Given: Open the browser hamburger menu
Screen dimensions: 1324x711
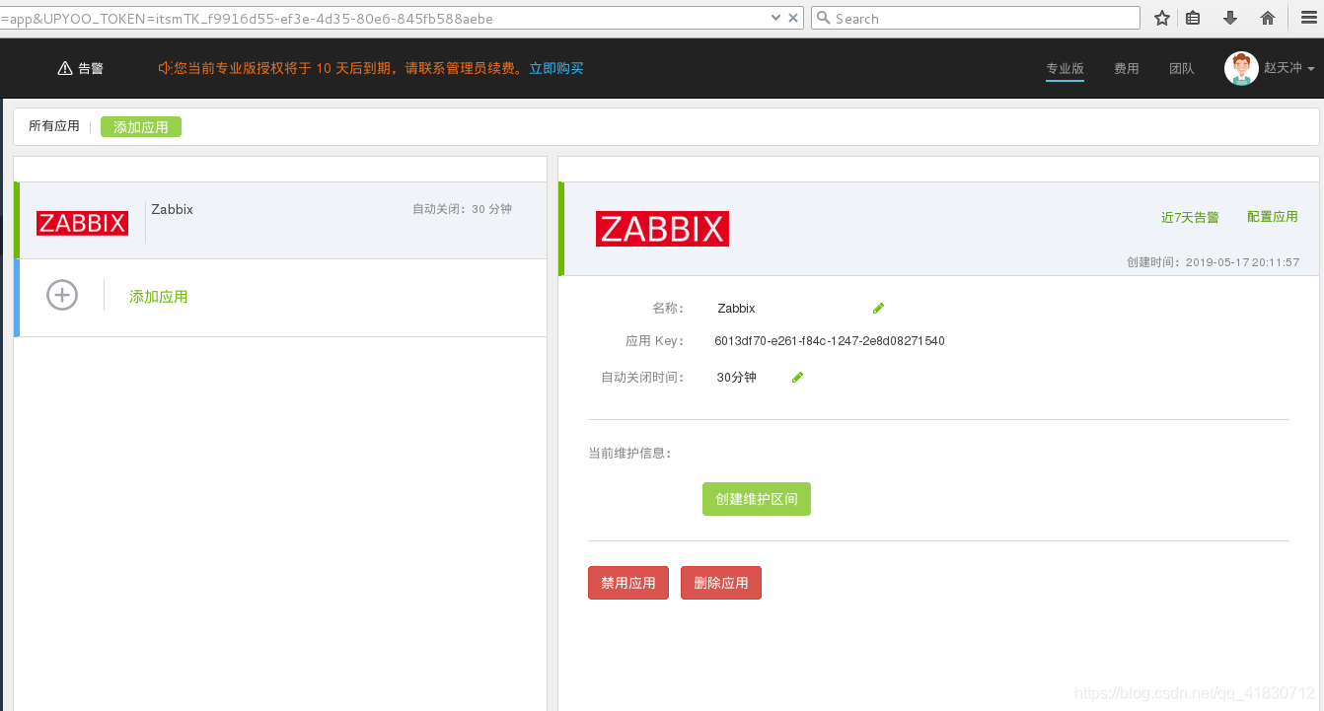Looking at the screenshot, I should [1307, 18].
